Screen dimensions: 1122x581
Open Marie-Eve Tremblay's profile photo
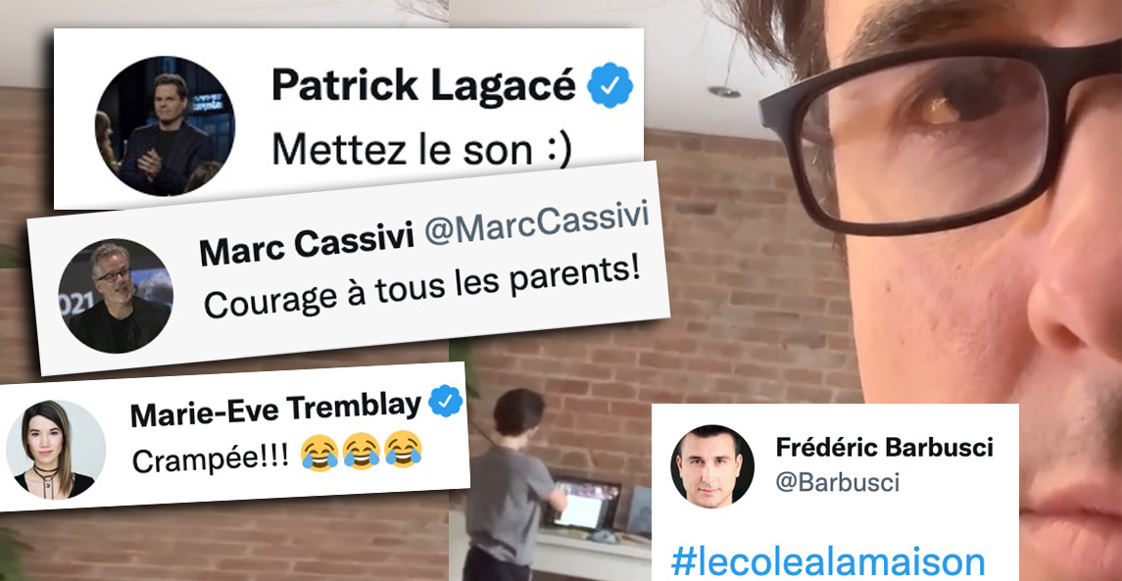click(x=56, y=450)
